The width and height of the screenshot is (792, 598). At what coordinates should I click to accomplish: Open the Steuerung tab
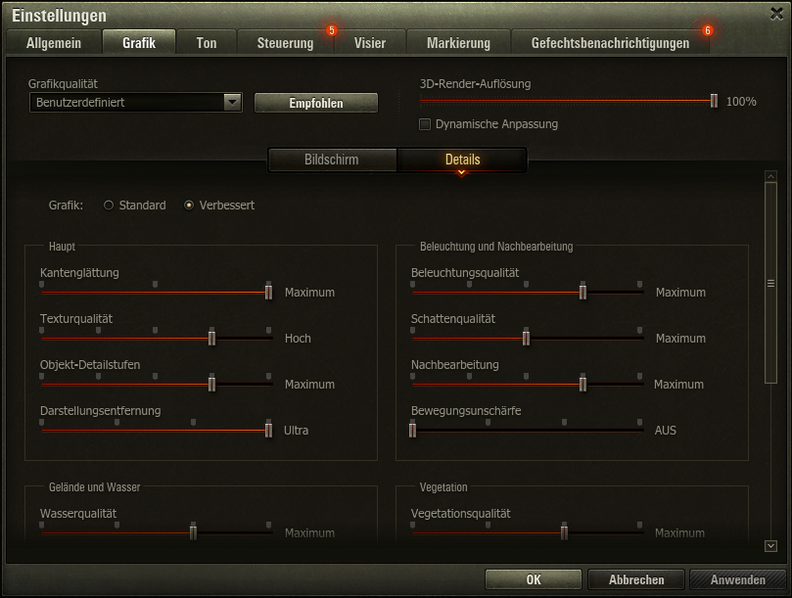(x=286, y=43)
